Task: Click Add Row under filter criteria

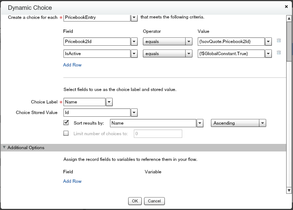Action: (x=72, y=65)
